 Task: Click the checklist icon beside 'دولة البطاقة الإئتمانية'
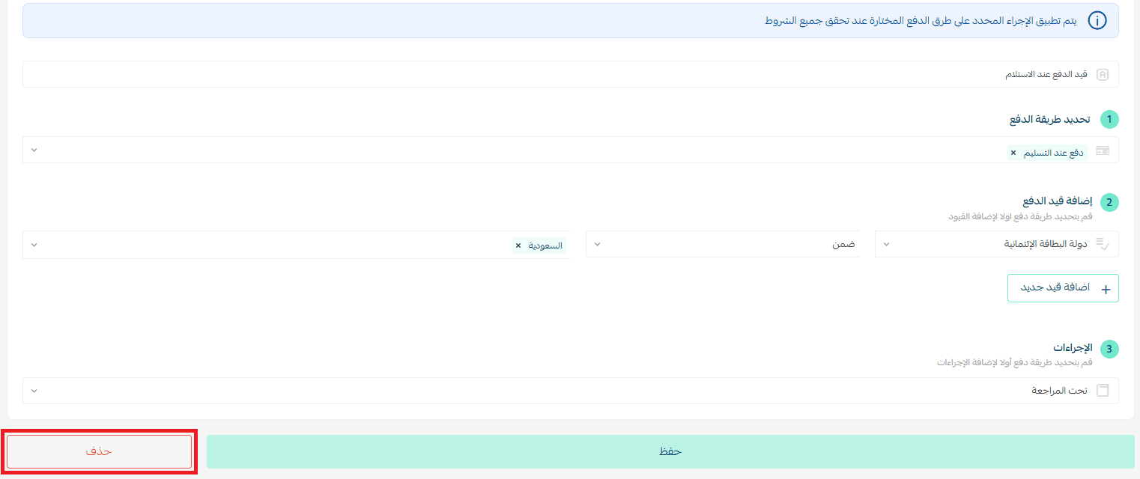pyautogui.click(x=1102, y=244)
